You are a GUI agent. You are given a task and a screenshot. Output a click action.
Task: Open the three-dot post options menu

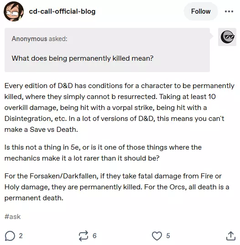[x=229, y=11]
